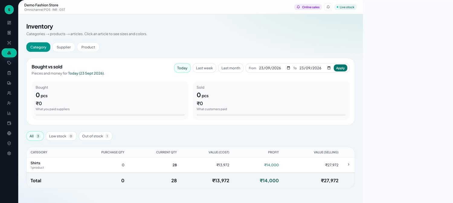The image size is (453, 203).
Task: Open the price tag icon in sidebar
Action: click(9, 63)
